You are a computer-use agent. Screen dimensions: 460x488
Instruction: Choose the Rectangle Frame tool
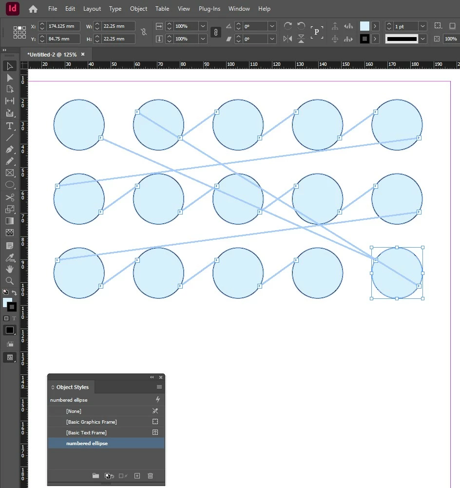(x=10, y=173)
